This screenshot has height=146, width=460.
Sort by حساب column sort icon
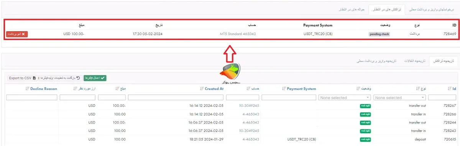click(248, 89)
